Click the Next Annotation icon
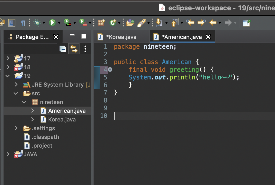This screenshot has width=275, height=185. 159,23
